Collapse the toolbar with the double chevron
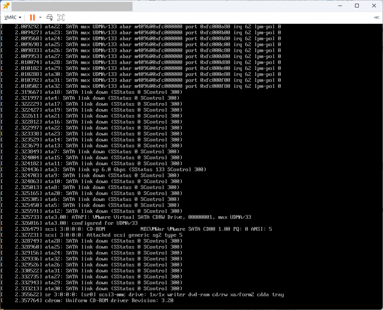 (x=376, y=18)
